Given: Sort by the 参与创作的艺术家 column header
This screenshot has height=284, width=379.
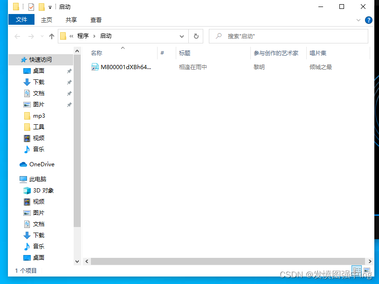Looking at the screenshot, I should (x=276, y=53).
